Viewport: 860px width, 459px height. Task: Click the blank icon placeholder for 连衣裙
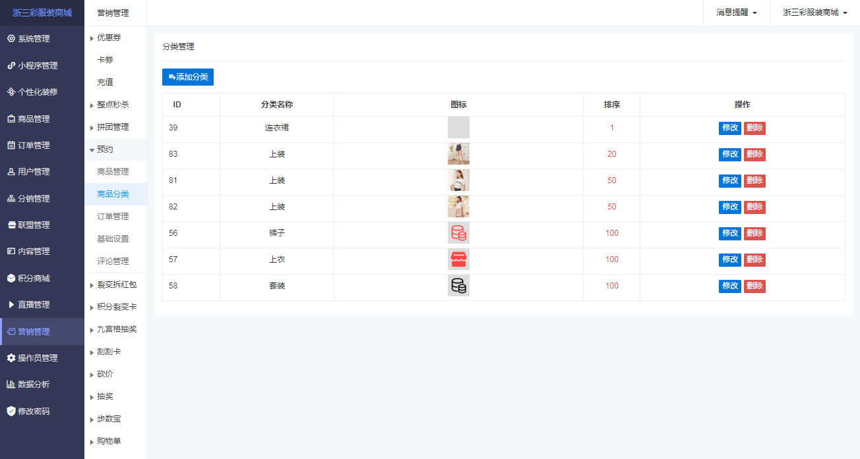458,128
